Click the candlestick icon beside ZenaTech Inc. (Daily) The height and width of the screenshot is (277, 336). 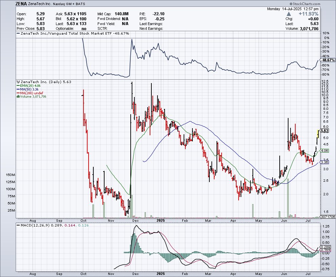pos(18,82)
